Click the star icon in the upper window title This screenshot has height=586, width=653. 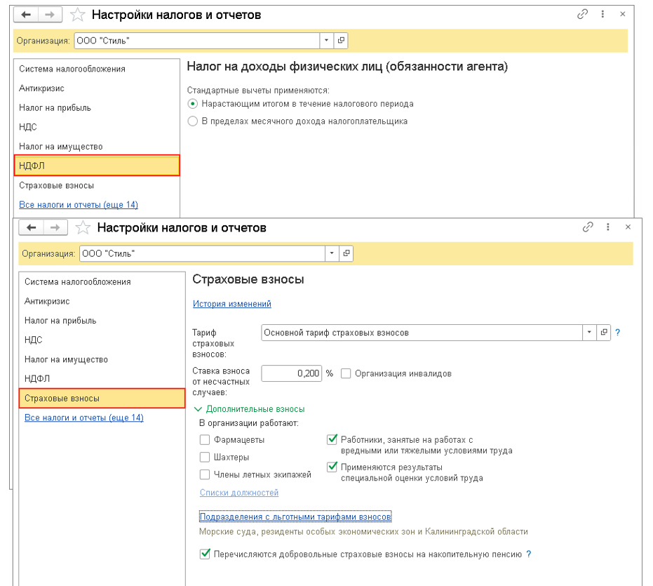78,15
